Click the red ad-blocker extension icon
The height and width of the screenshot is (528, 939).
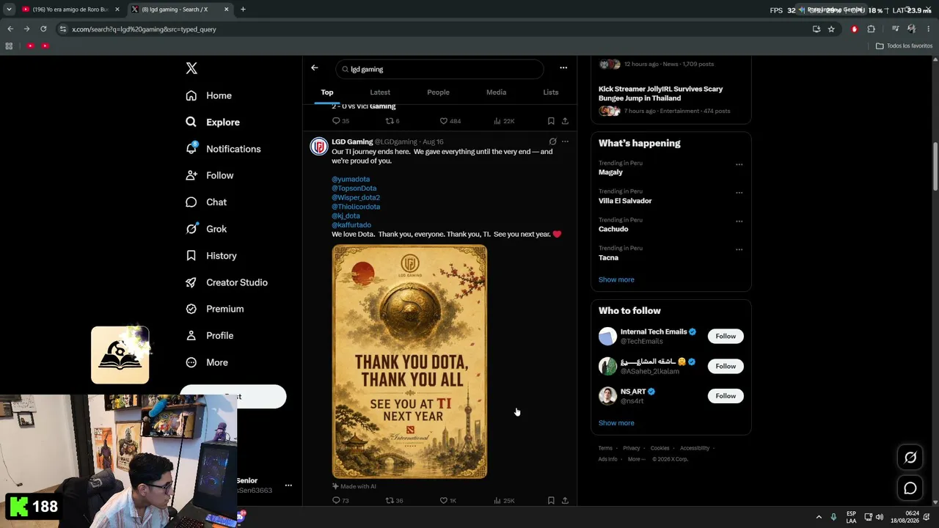click(x=854, y=29)
